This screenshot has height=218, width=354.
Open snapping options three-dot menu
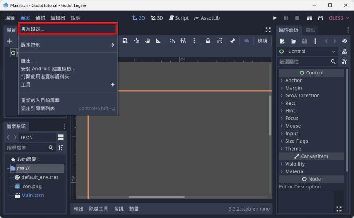pos(194,41)
